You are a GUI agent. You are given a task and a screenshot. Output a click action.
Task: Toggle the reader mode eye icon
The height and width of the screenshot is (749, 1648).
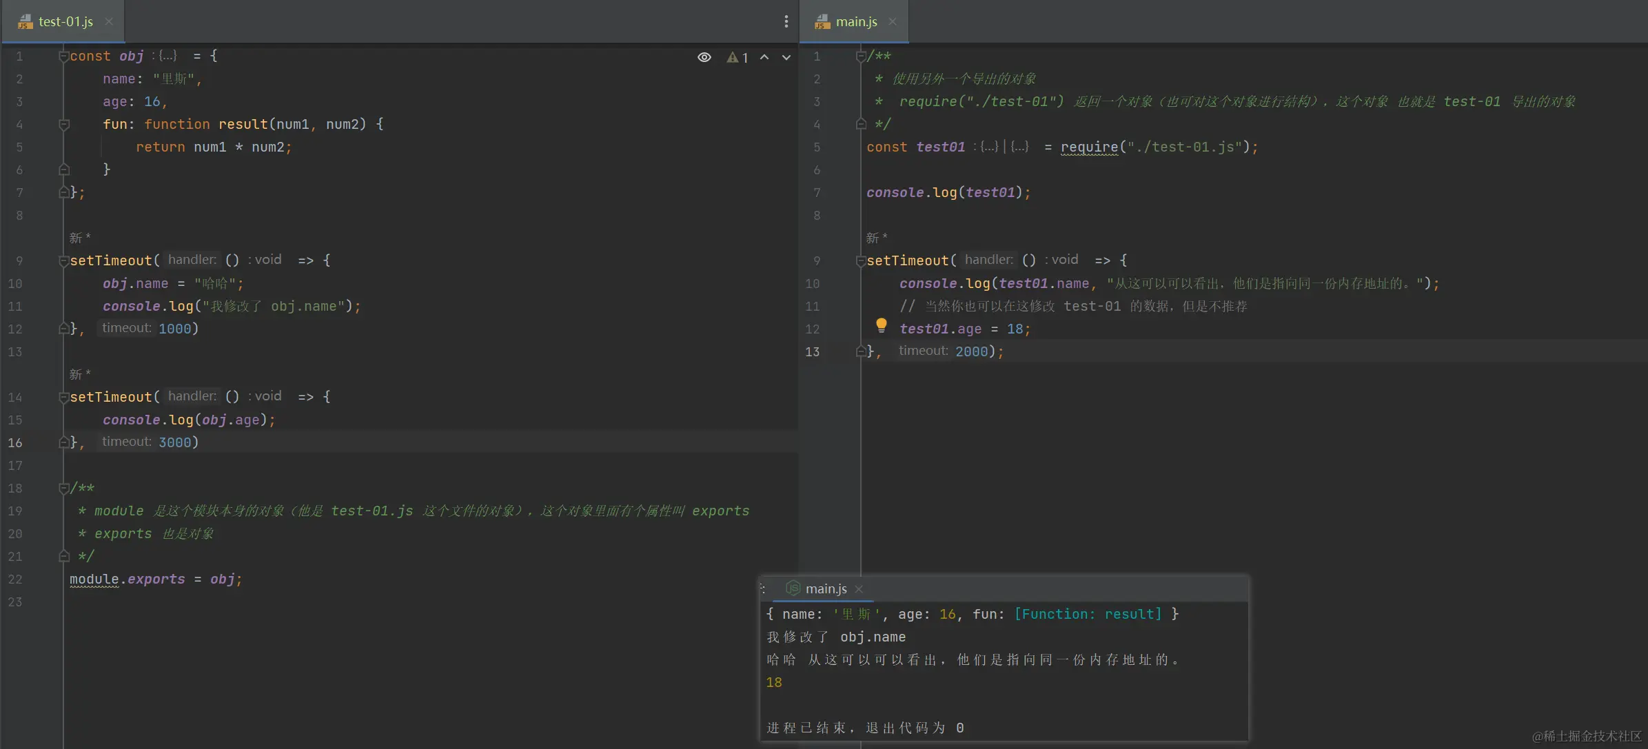coord(704,57)
